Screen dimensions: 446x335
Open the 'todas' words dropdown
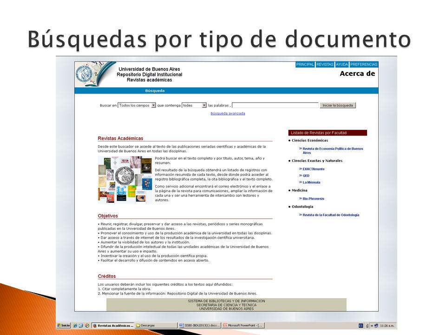194,106
